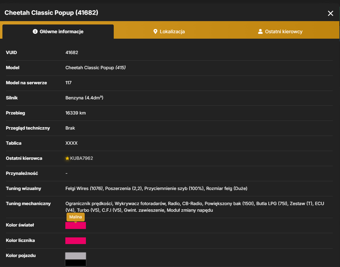Click the mileage value 16339 km

tap(76, 113)
